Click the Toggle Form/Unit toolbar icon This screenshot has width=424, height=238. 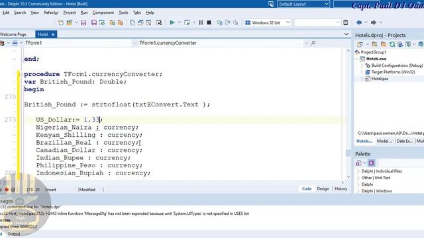tap(148, 22)
